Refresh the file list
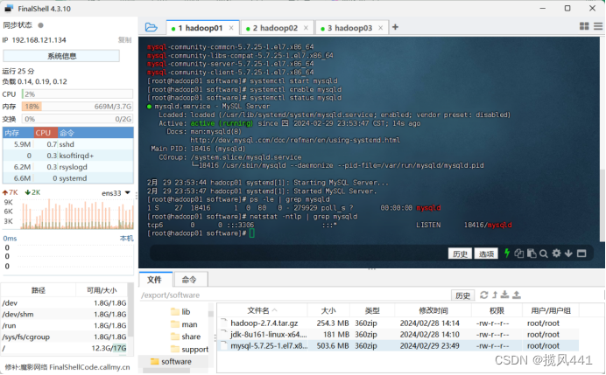Viewport: 606px width, 375px height. click(483, 295)
